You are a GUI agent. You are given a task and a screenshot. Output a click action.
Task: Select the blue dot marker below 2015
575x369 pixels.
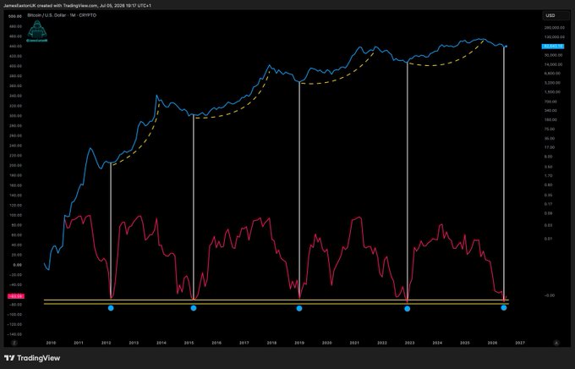pos(194,308)
